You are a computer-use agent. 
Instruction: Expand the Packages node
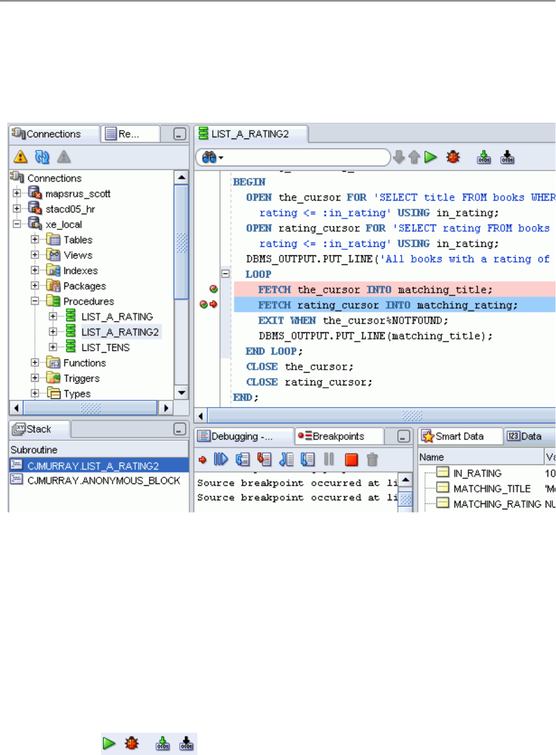click(35, 286)
